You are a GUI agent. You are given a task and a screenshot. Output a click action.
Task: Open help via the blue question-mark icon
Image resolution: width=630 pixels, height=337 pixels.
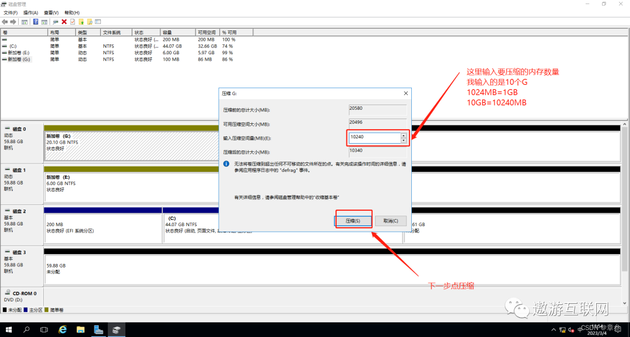point(36,22)
